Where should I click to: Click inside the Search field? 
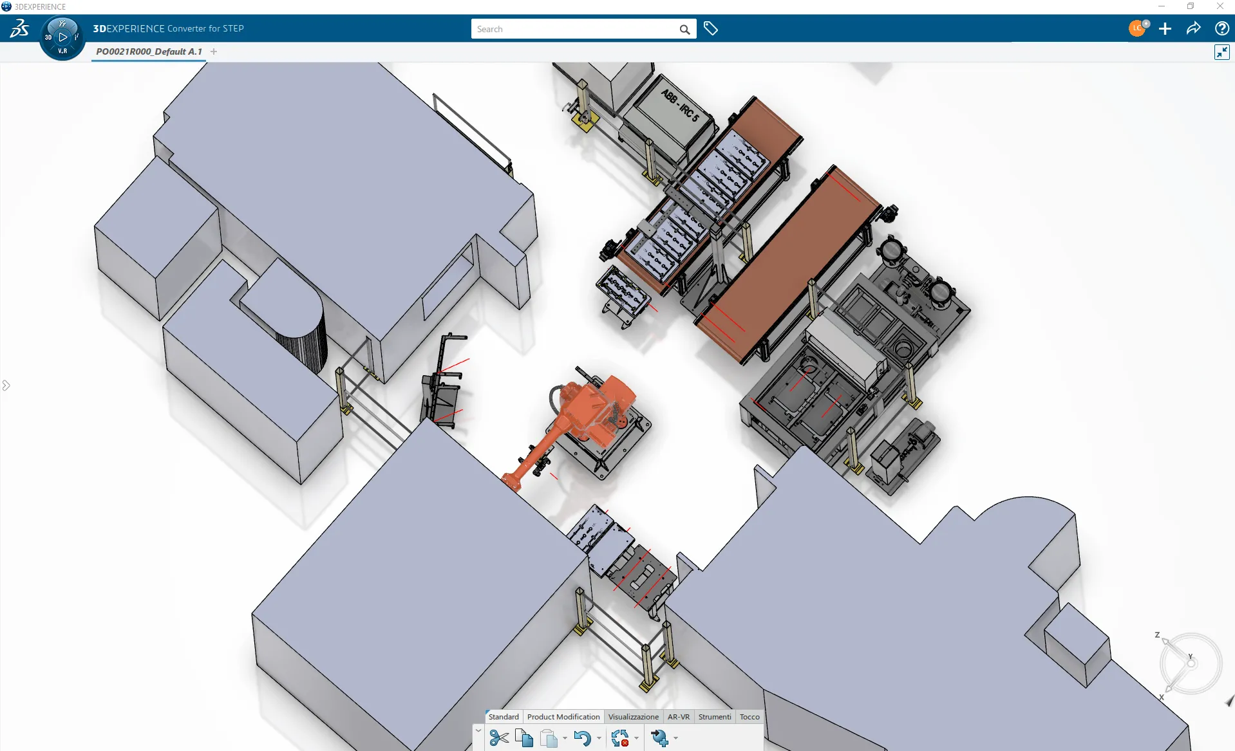click(x=573, y=29)
